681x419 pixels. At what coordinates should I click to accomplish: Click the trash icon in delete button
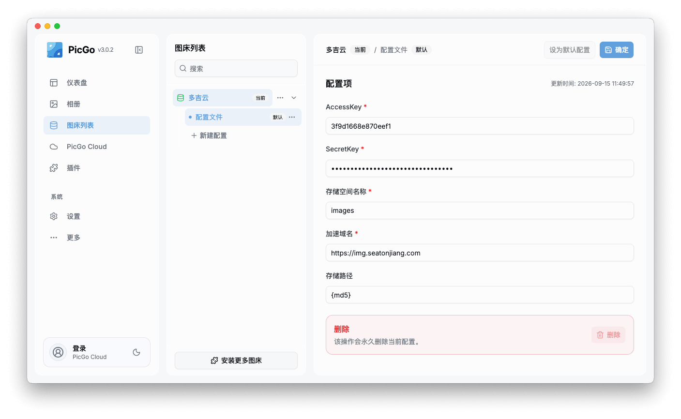pyautogui.click(x=600, y=335)
